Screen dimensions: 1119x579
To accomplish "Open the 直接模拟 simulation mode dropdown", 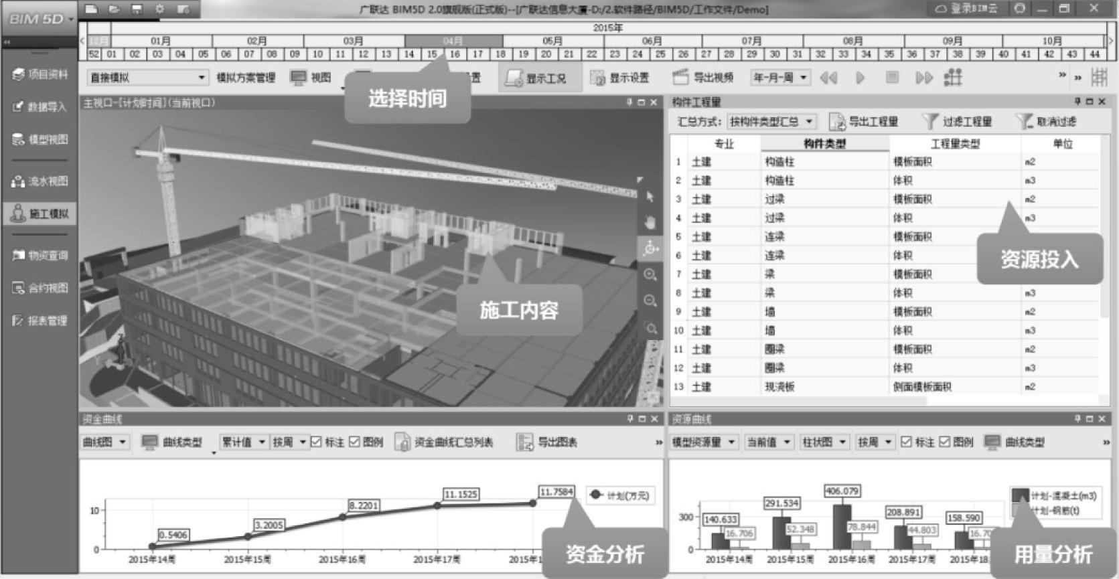I will (x=147, y=78).
